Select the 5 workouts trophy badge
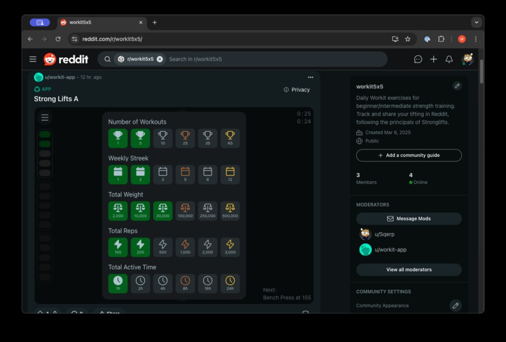Screen dimensions: 506x342 tap(141, 138)
